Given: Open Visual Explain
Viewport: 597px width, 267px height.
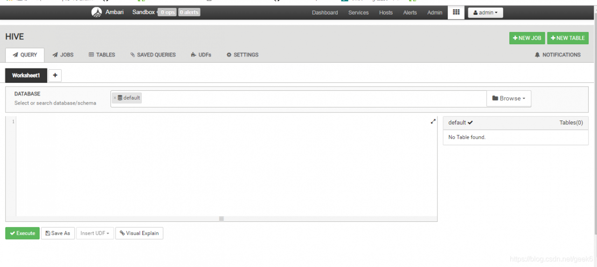Looking at the screenshot, I should 139,233.
